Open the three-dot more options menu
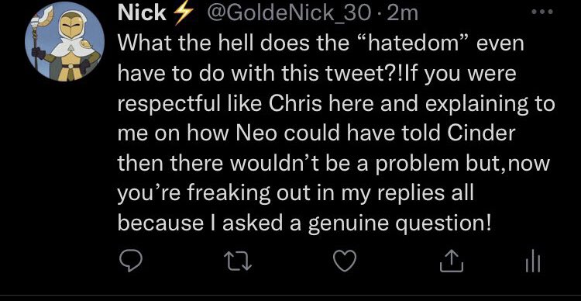The image size is (581, 301). pyautogui.click(x=541, y=12)
